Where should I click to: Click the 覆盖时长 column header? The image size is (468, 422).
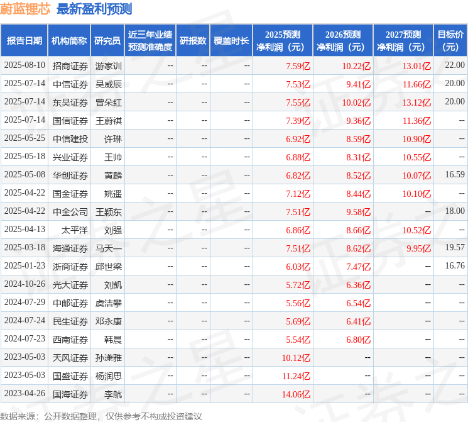231,41
